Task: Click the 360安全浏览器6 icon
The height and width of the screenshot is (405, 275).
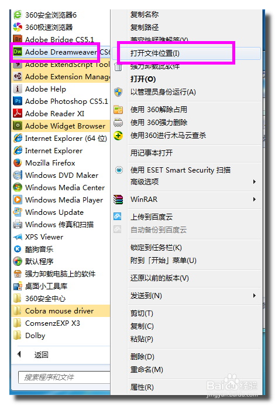Action: tap(18, 15)
